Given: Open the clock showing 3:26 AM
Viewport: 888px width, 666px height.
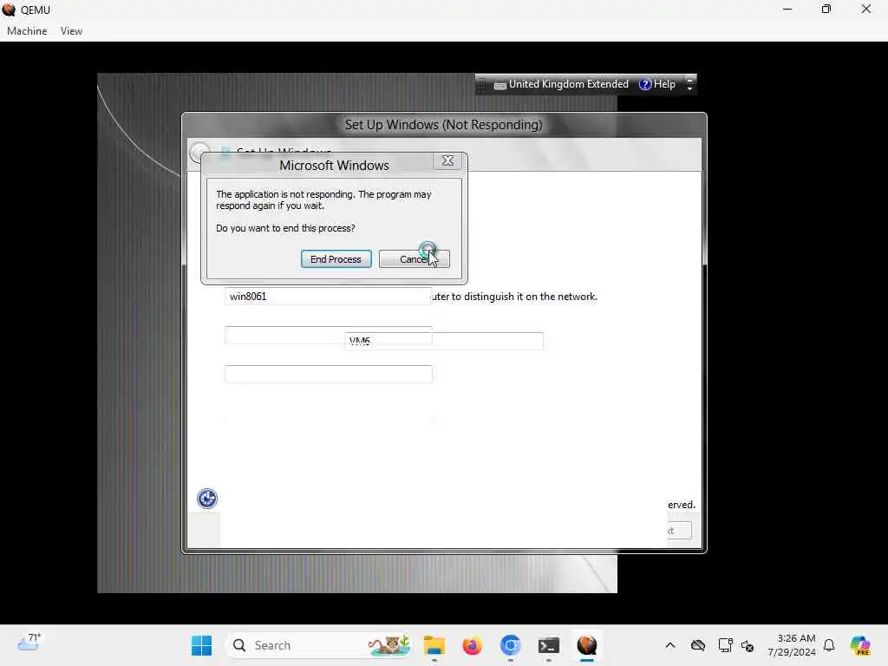Looking at the screenshot, I should point(791,645).
